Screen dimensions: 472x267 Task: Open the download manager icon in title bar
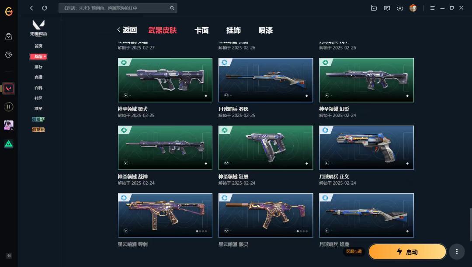click(x=400, y=8)
